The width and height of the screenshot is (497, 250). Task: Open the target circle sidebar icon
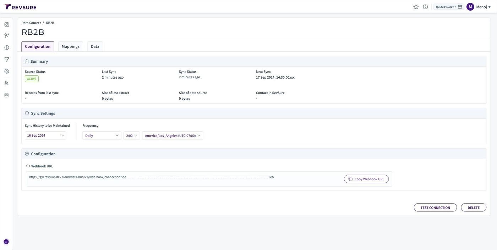[x=7, y=71]
